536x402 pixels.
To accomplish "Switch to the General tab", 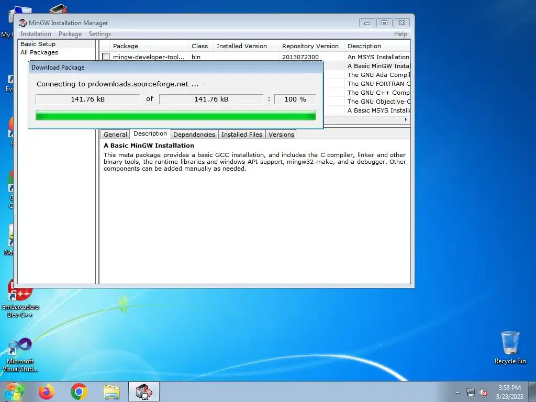I will click(115, 135).
